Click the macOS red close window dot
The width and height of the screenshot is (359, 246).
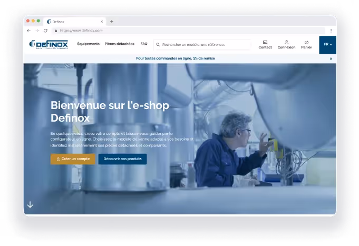(28, 21)
